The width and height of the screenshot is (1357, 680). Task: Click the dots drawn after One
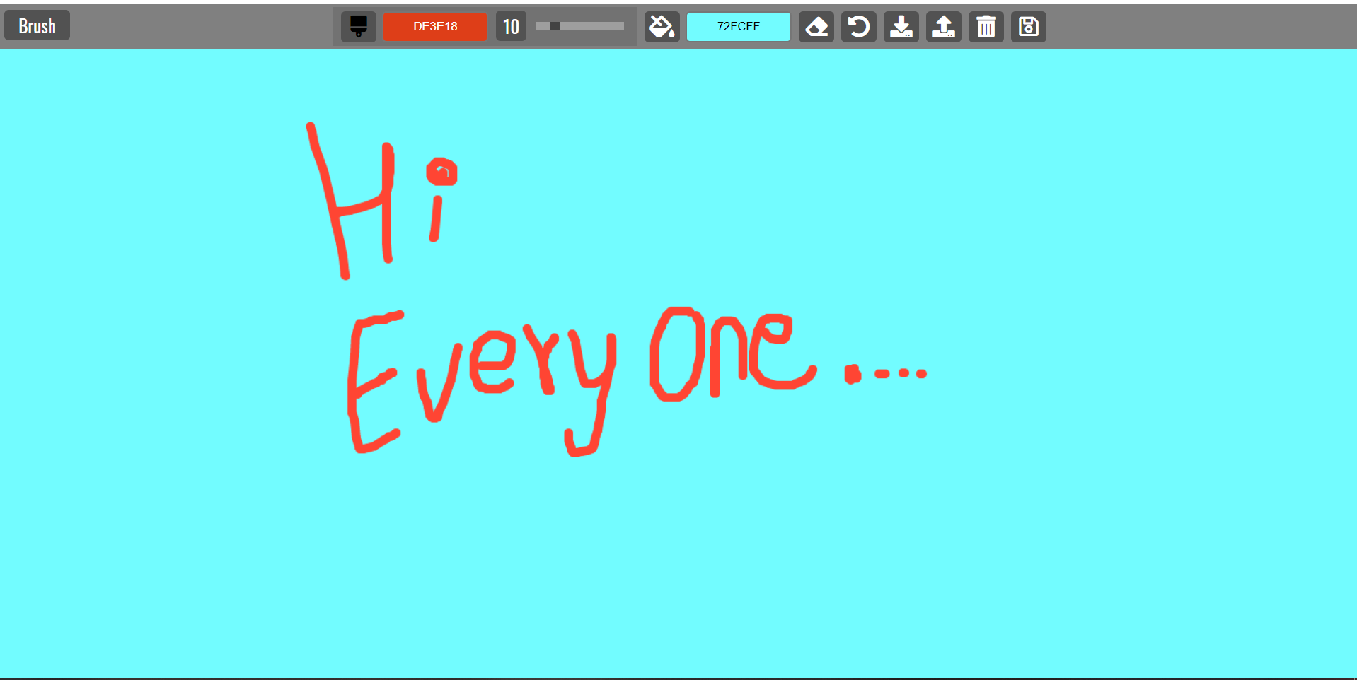pyautogui.click(x=884, y=375)
